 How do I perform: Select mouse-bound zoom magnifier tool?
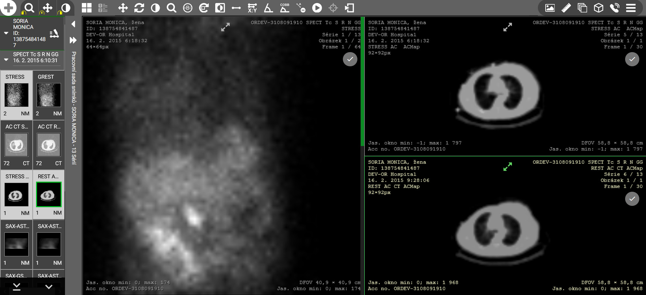[x=29, y=8]
